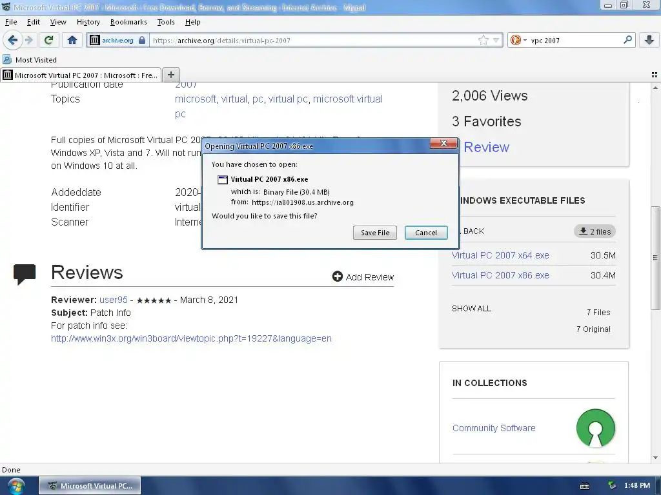Image resolution: width=661 pixels, height=495 pixels.
Task: Open a new tab with plus button
Action: point(170,75)
